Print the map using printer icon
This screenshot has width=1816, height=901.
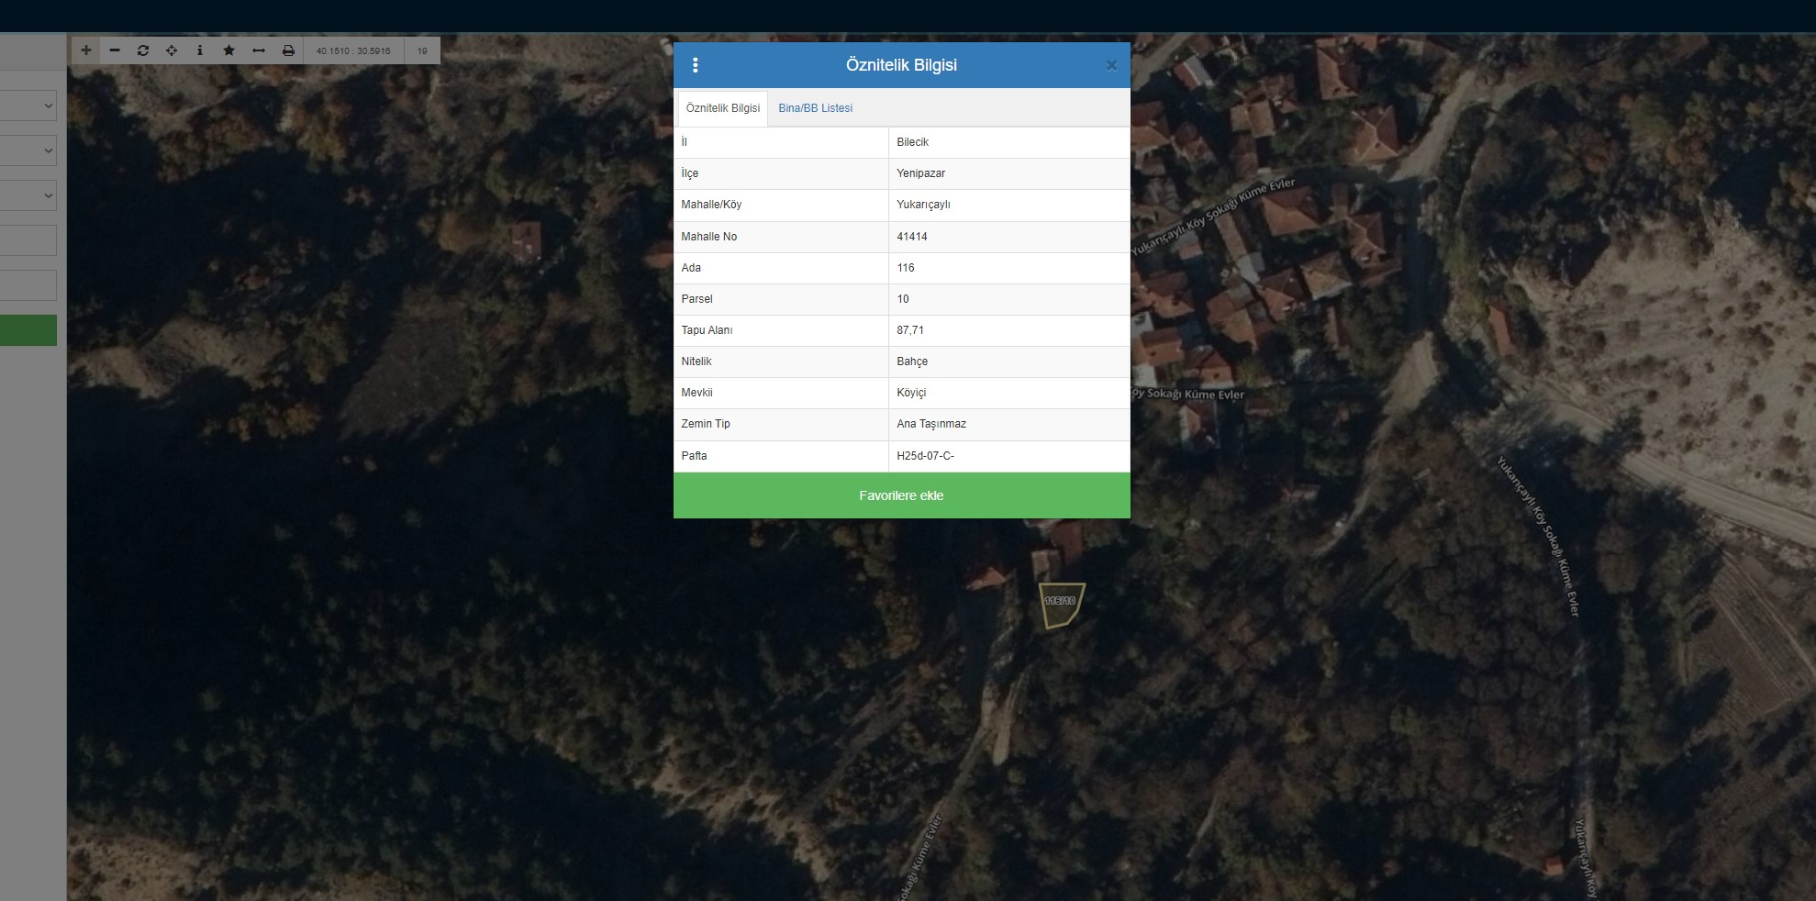pos(288,50)
